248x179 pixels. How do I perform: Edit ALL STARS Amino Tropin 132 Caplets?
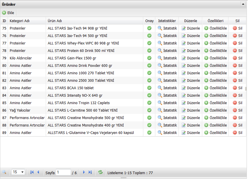(x=191, y=103)
